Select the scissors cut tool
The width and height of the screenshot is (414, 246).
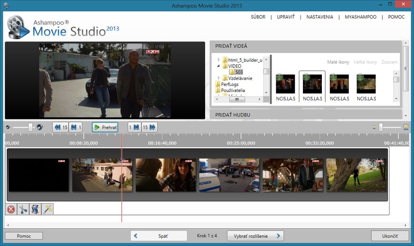pos(23,209)
